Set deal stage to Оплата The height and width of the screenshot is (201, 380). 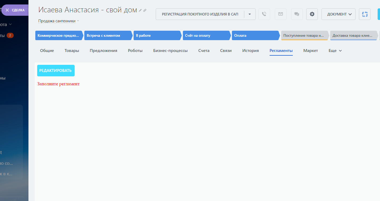click(x=255, y=35)
